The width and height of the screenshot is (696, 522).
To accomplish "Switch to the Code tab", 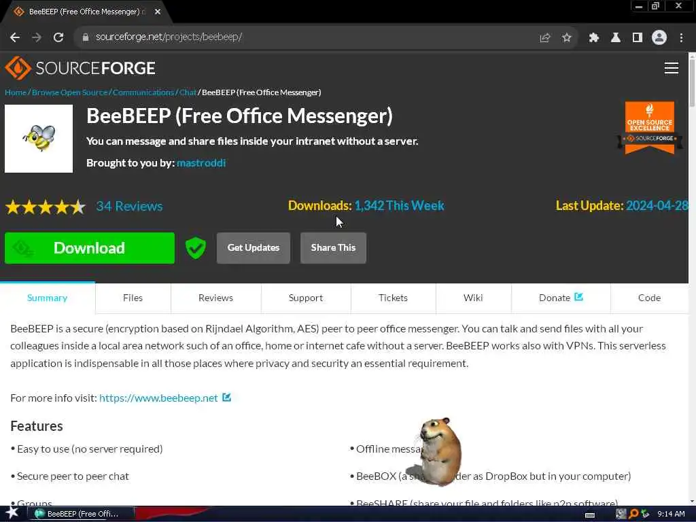I will tap(649, 298).
